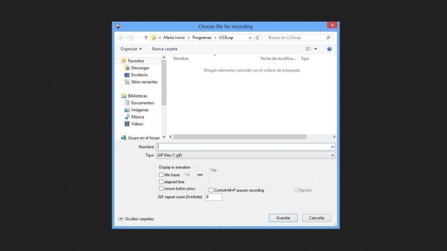The image size is (447, 251).
Task: Click sidebar scrollbar up arrow
Action: [x=163, y=57]
